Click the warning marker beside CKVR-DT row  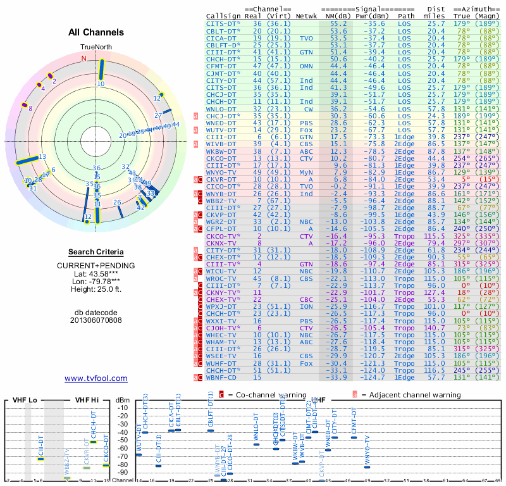pyautogui.click(x=198, y=180)
